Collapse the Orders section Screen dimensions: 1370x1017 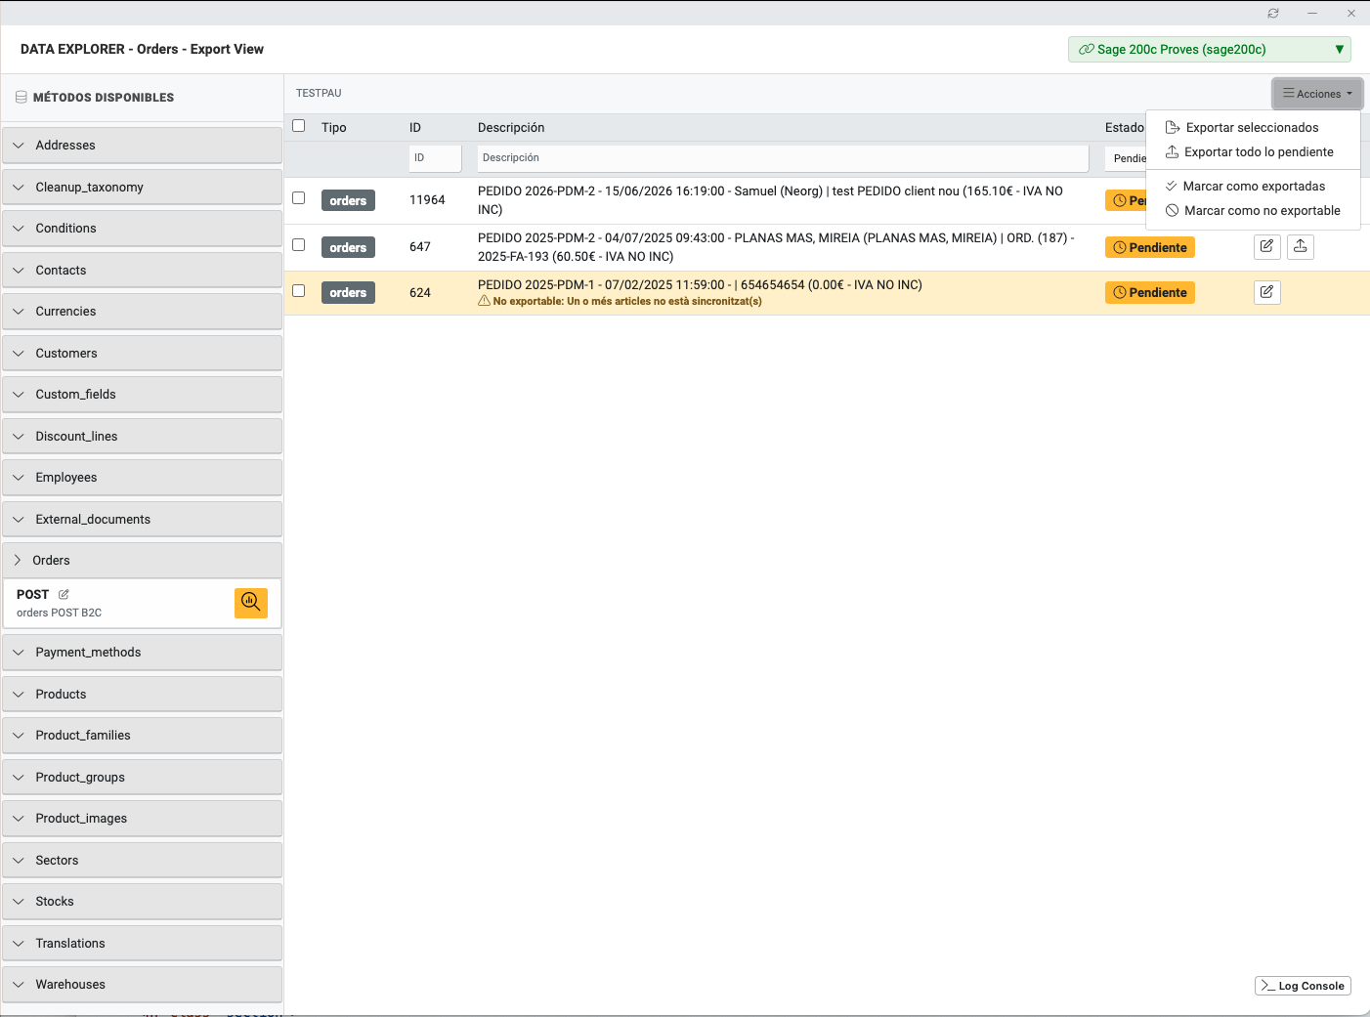click(143, 560)
